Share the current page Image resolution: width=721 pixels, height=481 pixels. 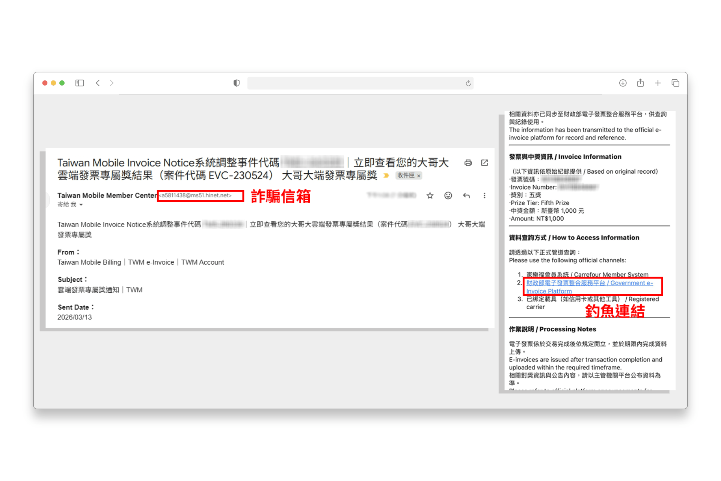click(x=640, y=83)
